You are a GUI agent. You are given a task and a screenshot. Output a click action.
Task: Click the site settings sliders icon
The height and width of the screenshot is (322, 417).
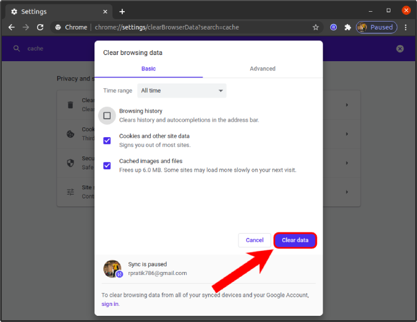[70, 192]
